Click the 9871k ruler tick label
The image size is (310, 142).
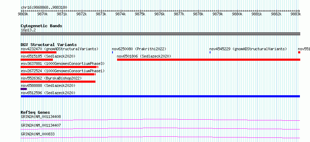[62, 14]
